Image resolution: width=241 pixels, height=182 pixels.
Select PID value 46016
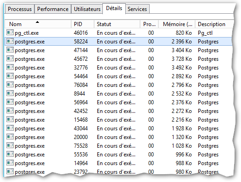pyautogui.click(x=81, y=33)
